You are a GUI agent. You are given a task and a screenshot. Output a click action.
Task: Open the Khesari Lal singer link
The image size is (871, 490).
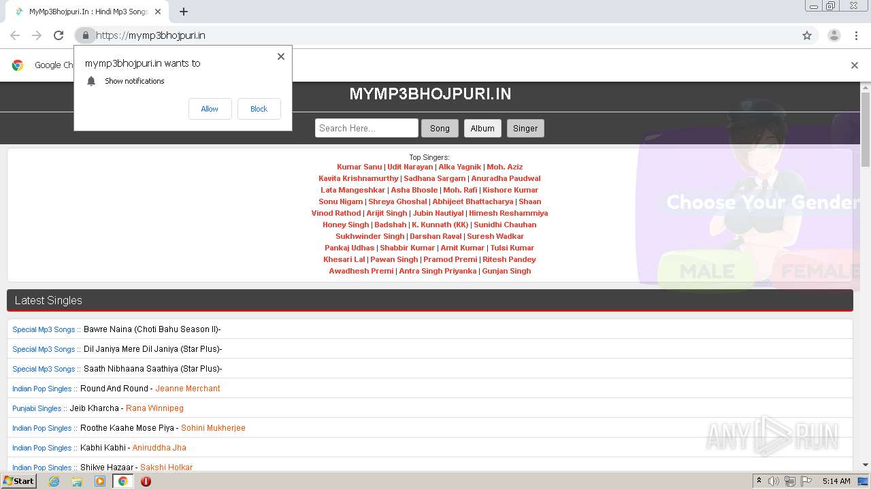[x=344, y=259]
